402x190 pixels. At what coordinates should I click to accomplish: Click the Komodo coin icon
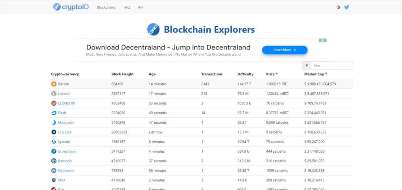53,161
